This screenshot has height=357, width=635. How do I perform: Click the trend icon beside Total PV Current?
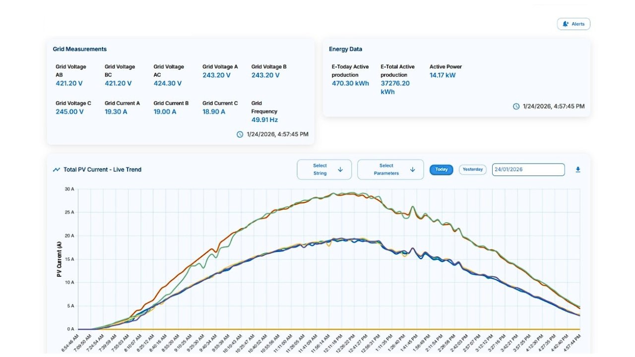(x=57, y=170)
